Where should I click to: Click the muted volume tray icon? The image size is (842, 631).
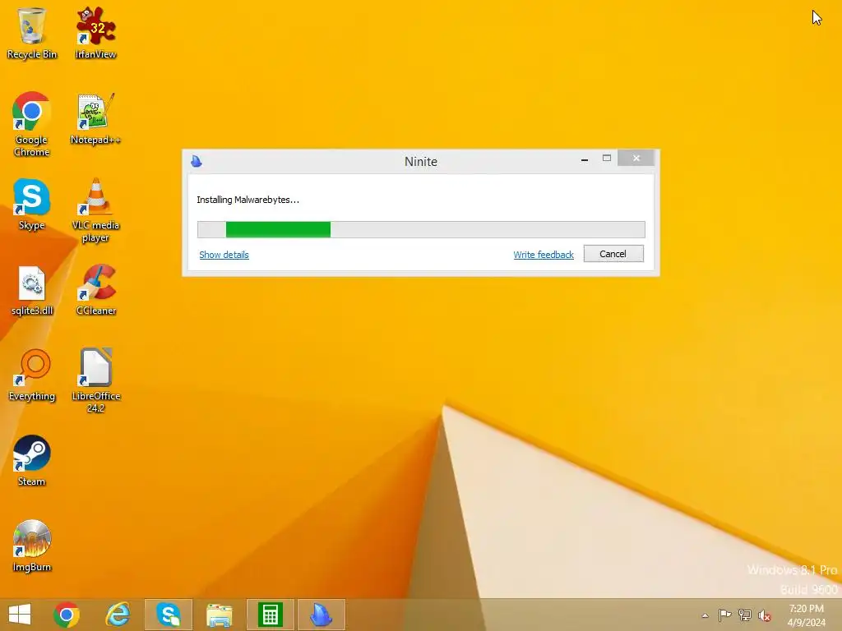pyautogui.click(x=765, y=615)
